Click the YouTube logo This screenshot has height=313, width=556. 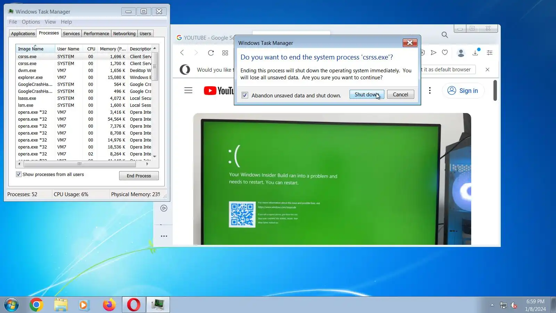point(219,91)
